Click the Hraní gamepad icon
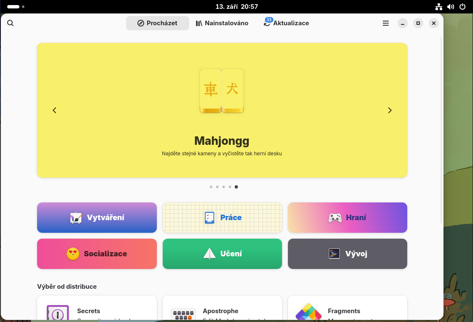This screenshot has width=473, height=322. tap(335, 218)
